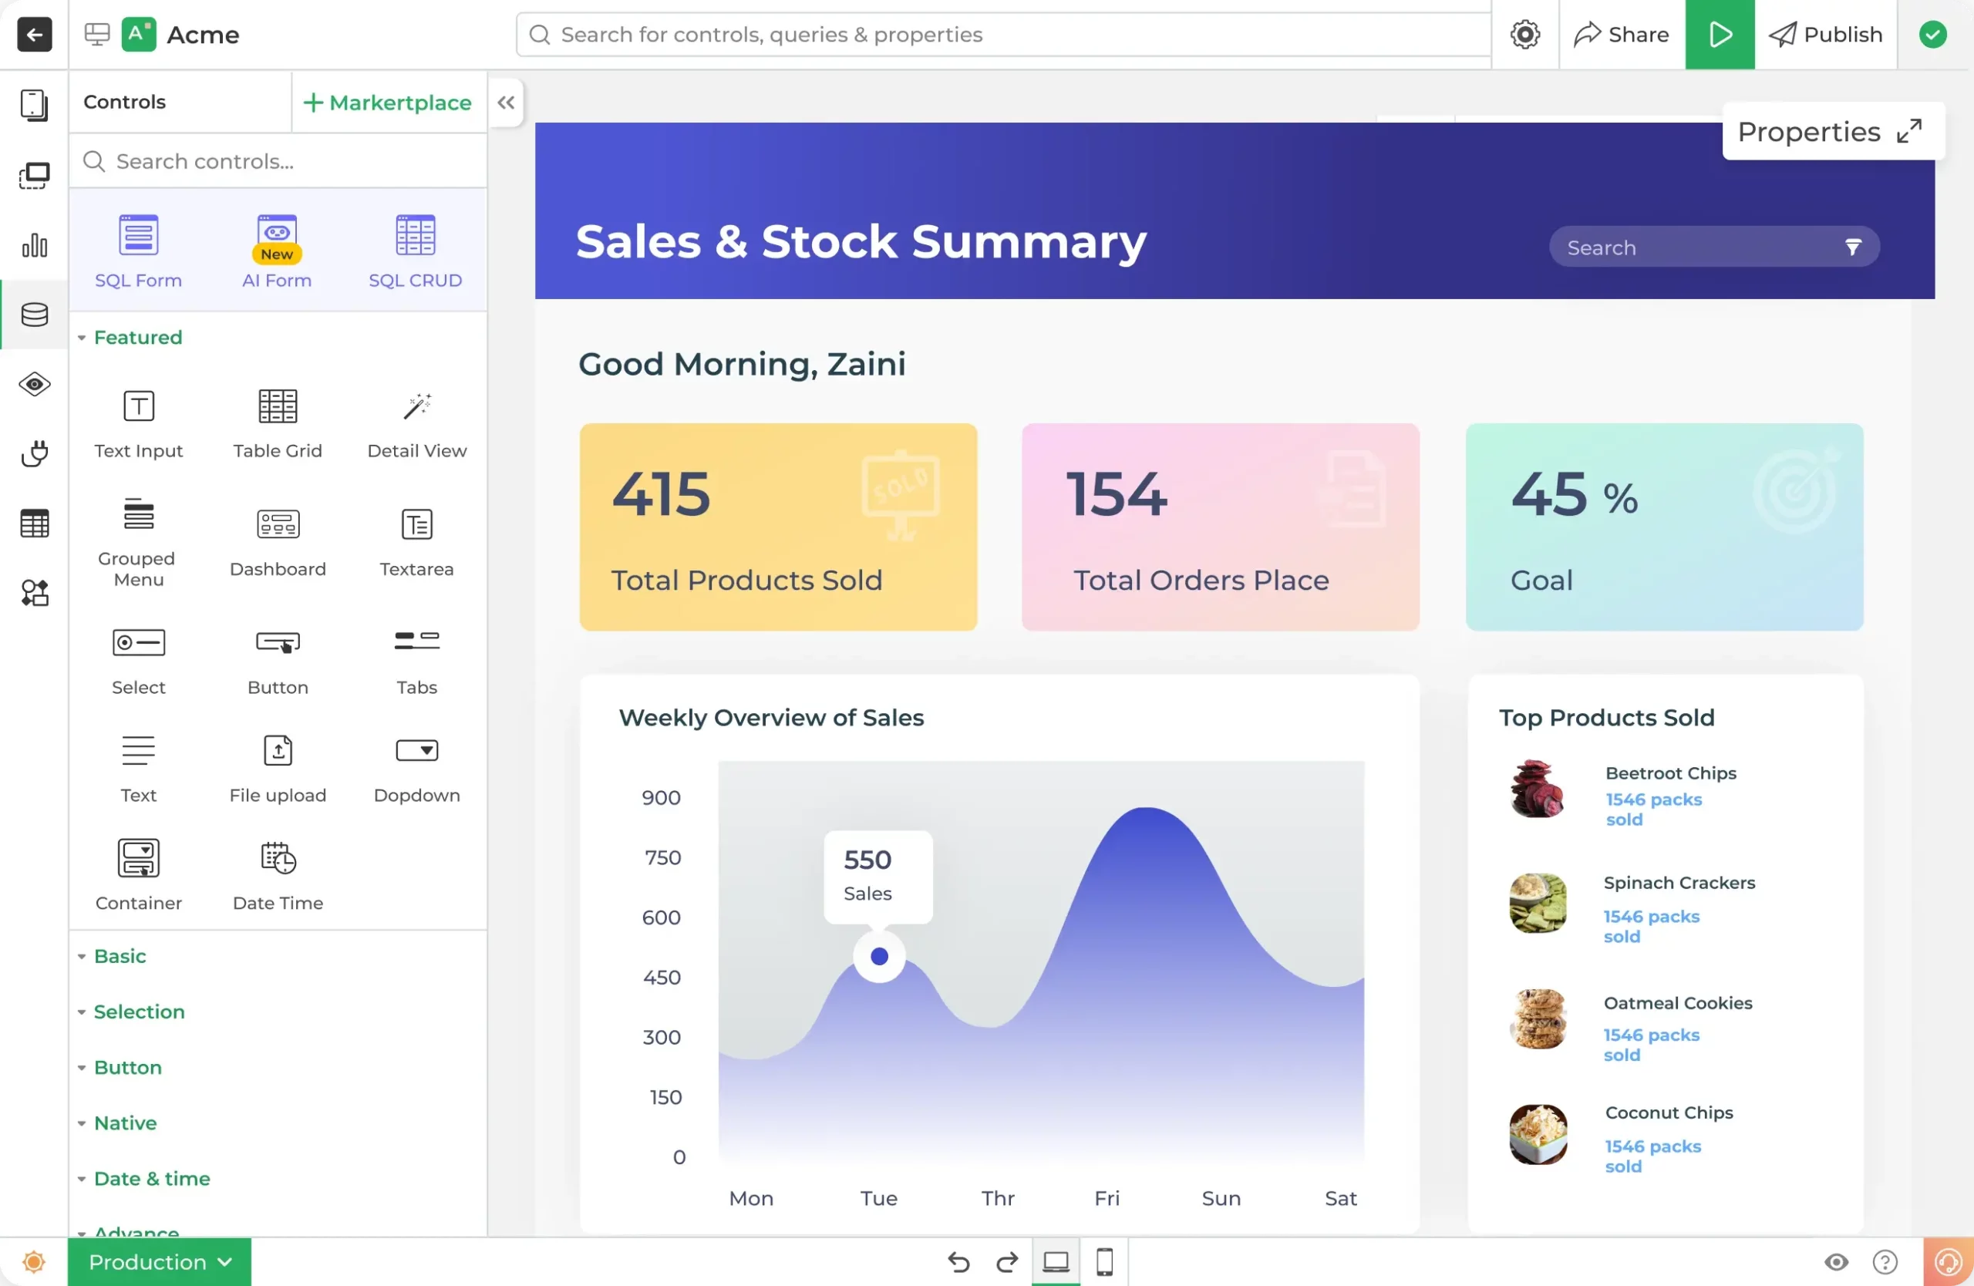Open the Production environment dropdown
This screenshot has width=1974, height=1286.
pos(158,1261)
